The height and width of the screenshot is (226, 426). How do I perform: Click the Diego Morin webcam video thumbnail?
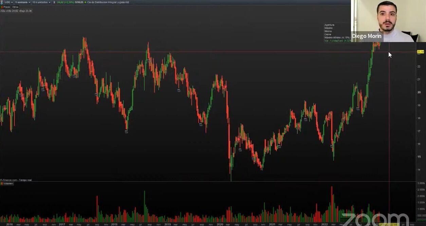click(388, 21)
